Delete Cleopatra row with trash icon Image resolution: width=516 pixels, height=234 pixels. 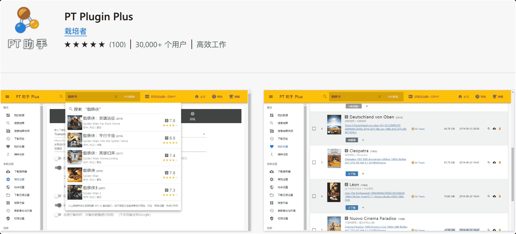(x=500, y=163)
